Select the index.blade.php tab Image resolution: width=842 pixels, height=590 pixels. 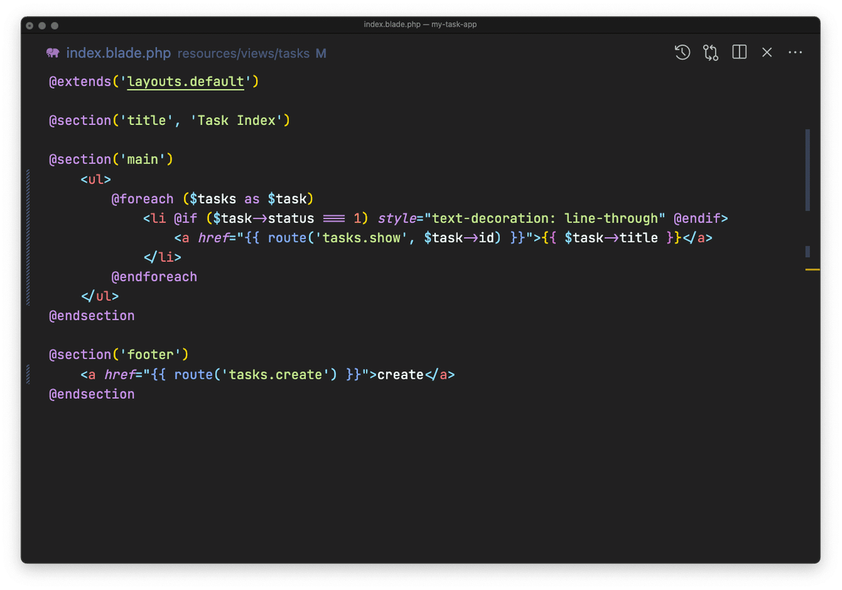tap(119, 53)
